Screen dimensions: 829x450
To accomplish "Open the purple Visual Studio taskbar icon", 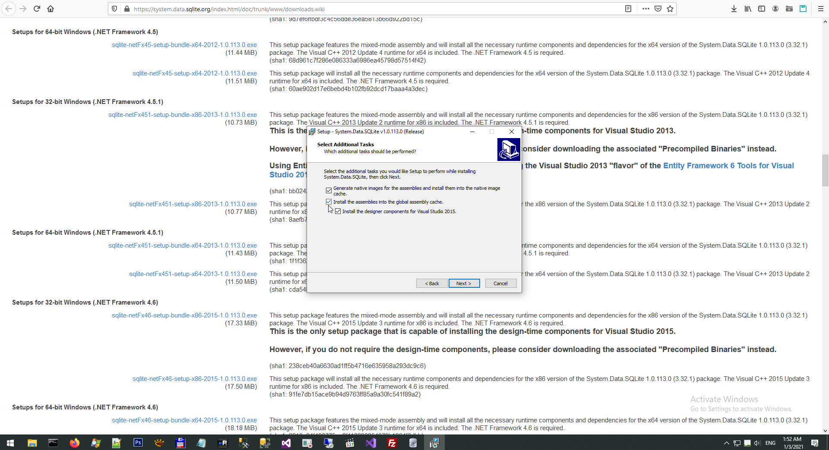I will (x=371, y=443).
